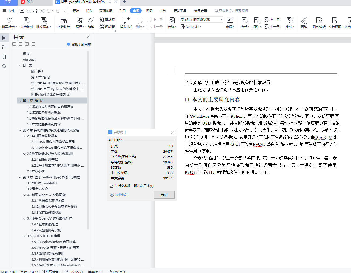
Task: Collapse the 第 2 章 outline node
Action: 20,130
